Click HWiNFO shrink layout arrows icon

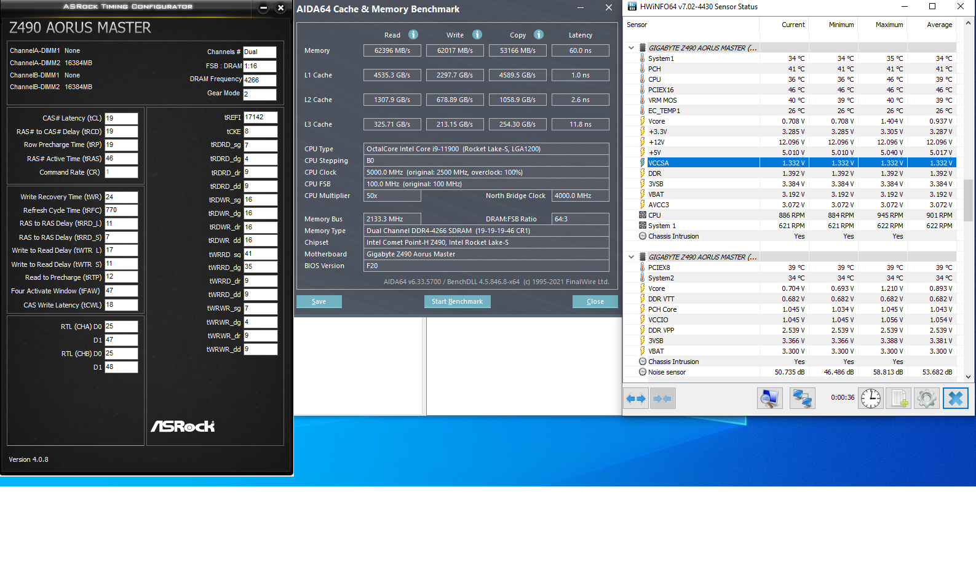[662, 398]
